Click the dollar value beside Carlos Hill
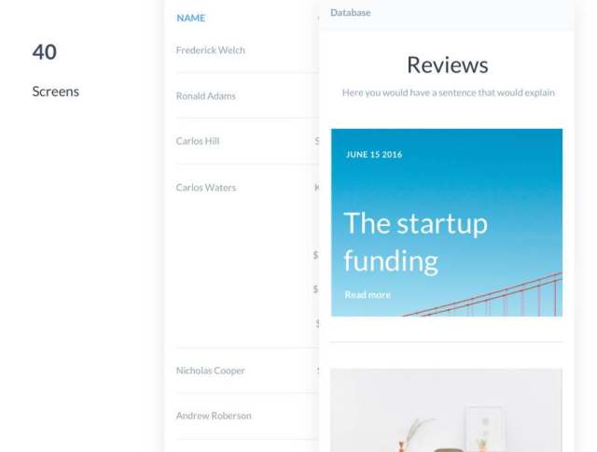This screenshot has width=597, height=452. click(317, 141)
